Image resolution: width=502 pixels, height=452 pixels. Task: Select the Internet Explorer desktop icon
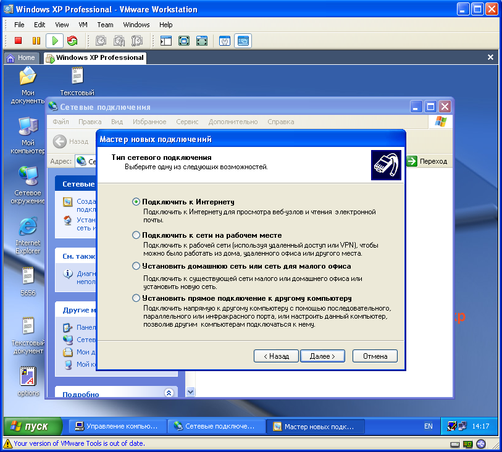28,235
